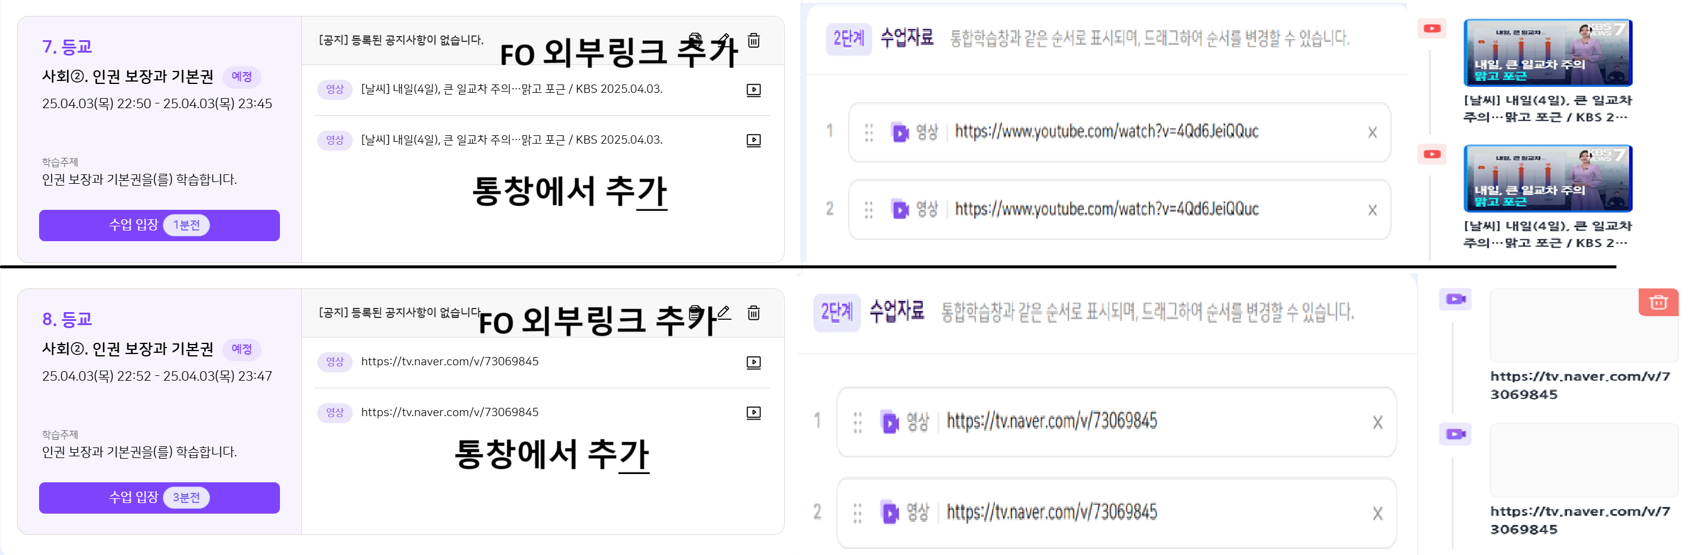The height and width of the screenshot is (555, 1691).
Task: Open the play icon for second Naver TV link
Action: tap(753, 413)
